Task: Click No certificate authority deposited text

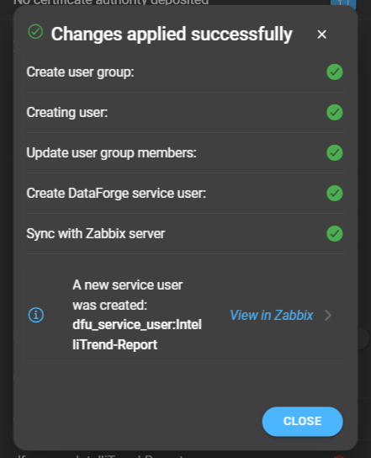Action: tap(111, 3)
